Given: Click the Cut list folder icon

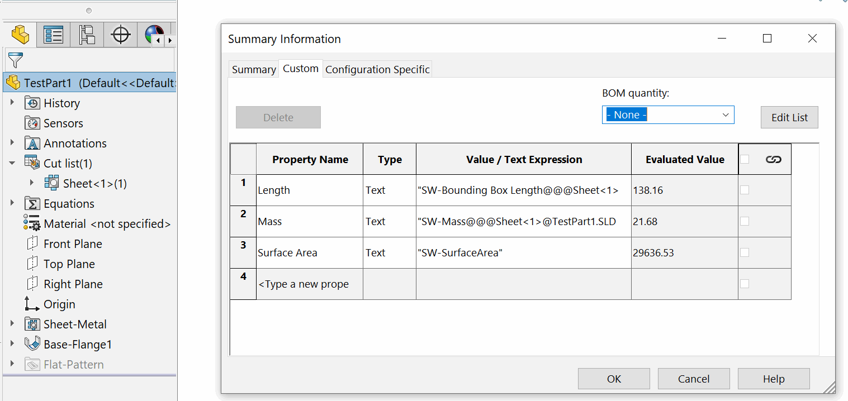Looking at the screenshot, I should 32,163.
